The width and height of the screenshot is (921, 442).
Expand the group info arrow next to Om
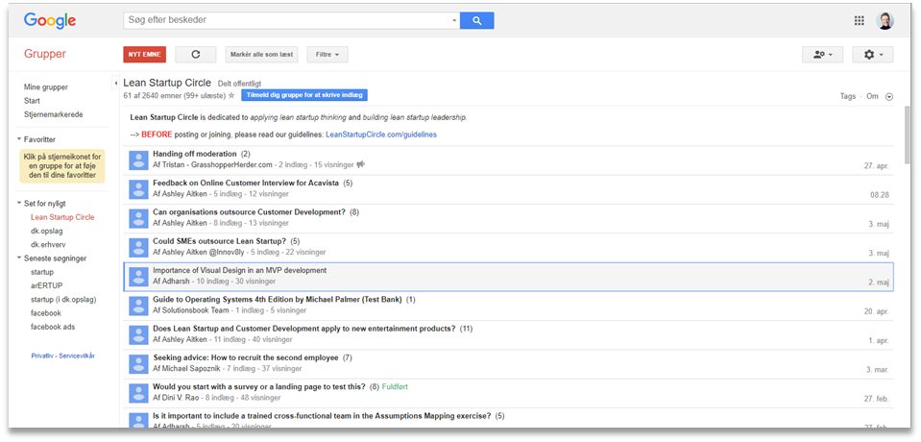pos(888,97)
